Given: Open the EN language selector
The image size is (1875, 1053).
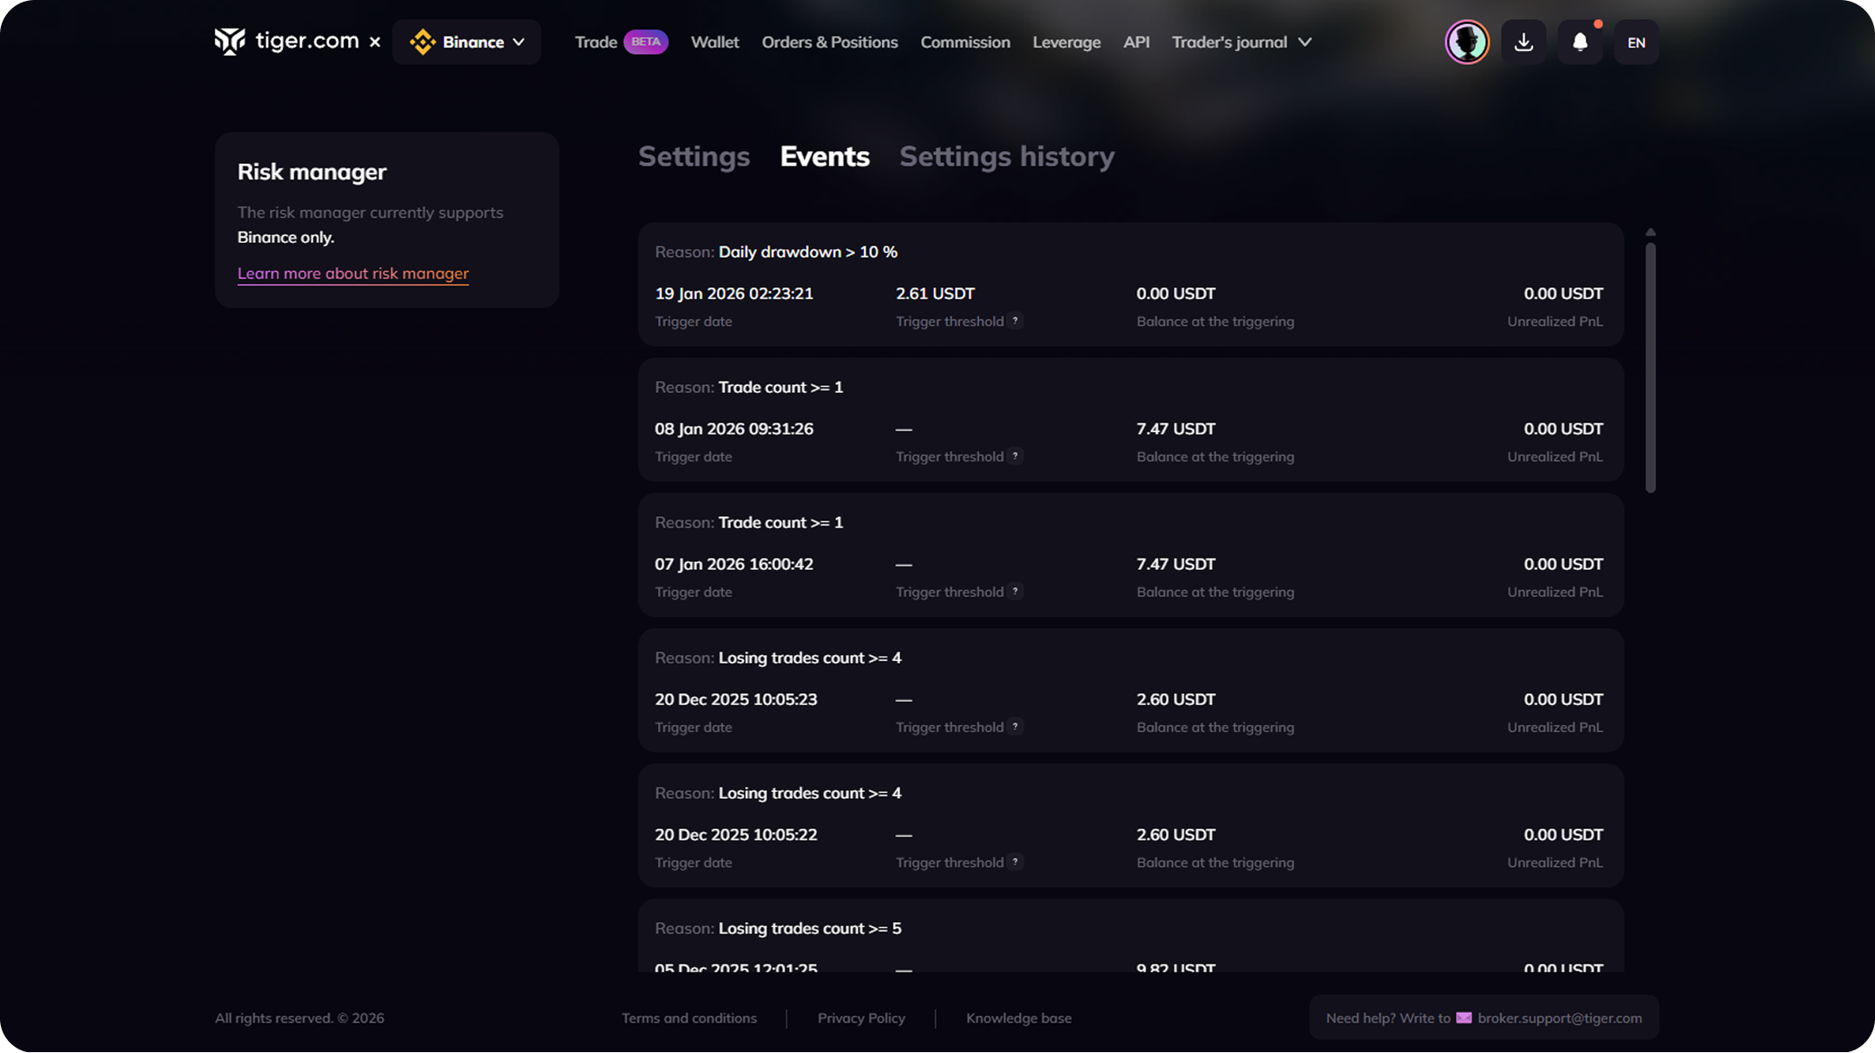Looking at the screenshot, I should [x=1636, y=43].
